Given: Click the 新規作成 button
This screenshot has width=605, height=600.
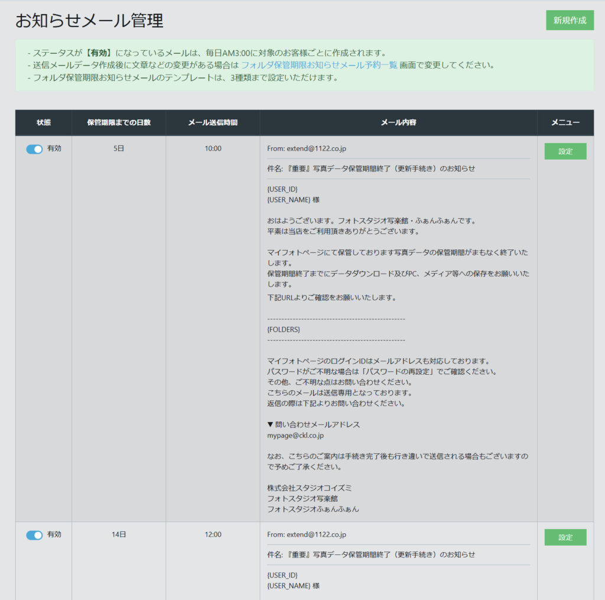Looking at the screenshot, I should coord(570,20).
